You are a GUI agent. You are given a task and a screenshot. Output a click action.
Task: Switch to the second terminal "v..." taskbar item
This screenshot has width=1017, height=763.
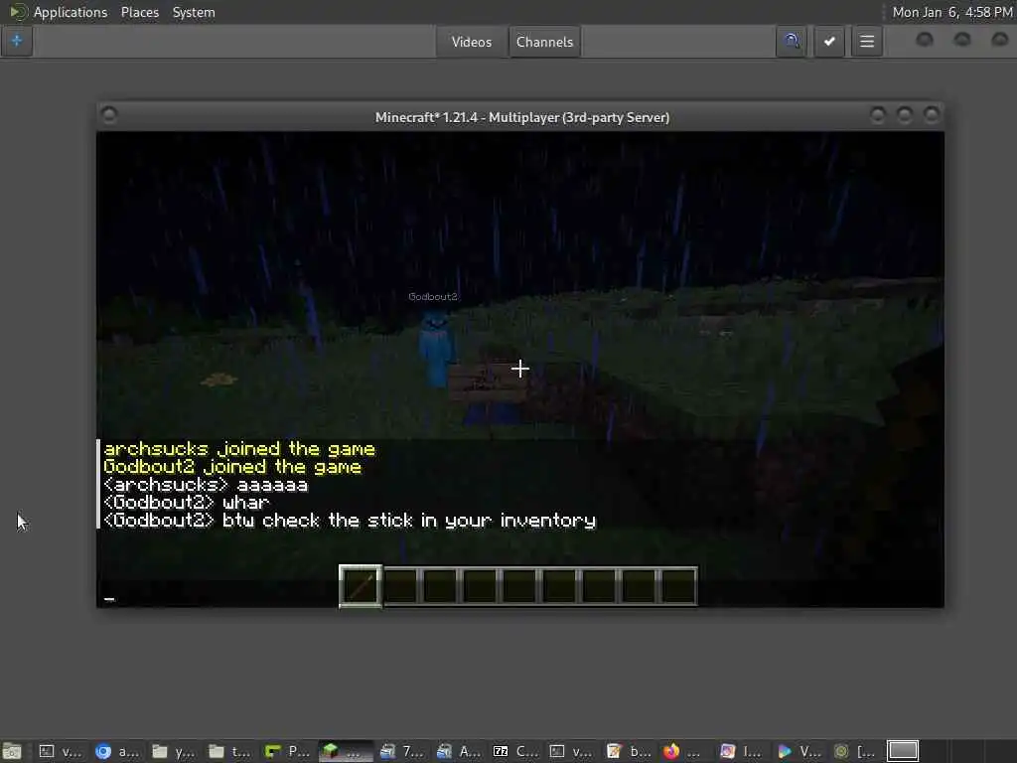point(572,751)
